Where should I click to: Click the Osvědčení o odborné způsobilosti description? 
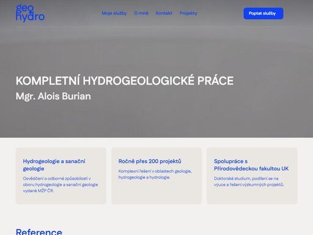[x=61, y=184]
